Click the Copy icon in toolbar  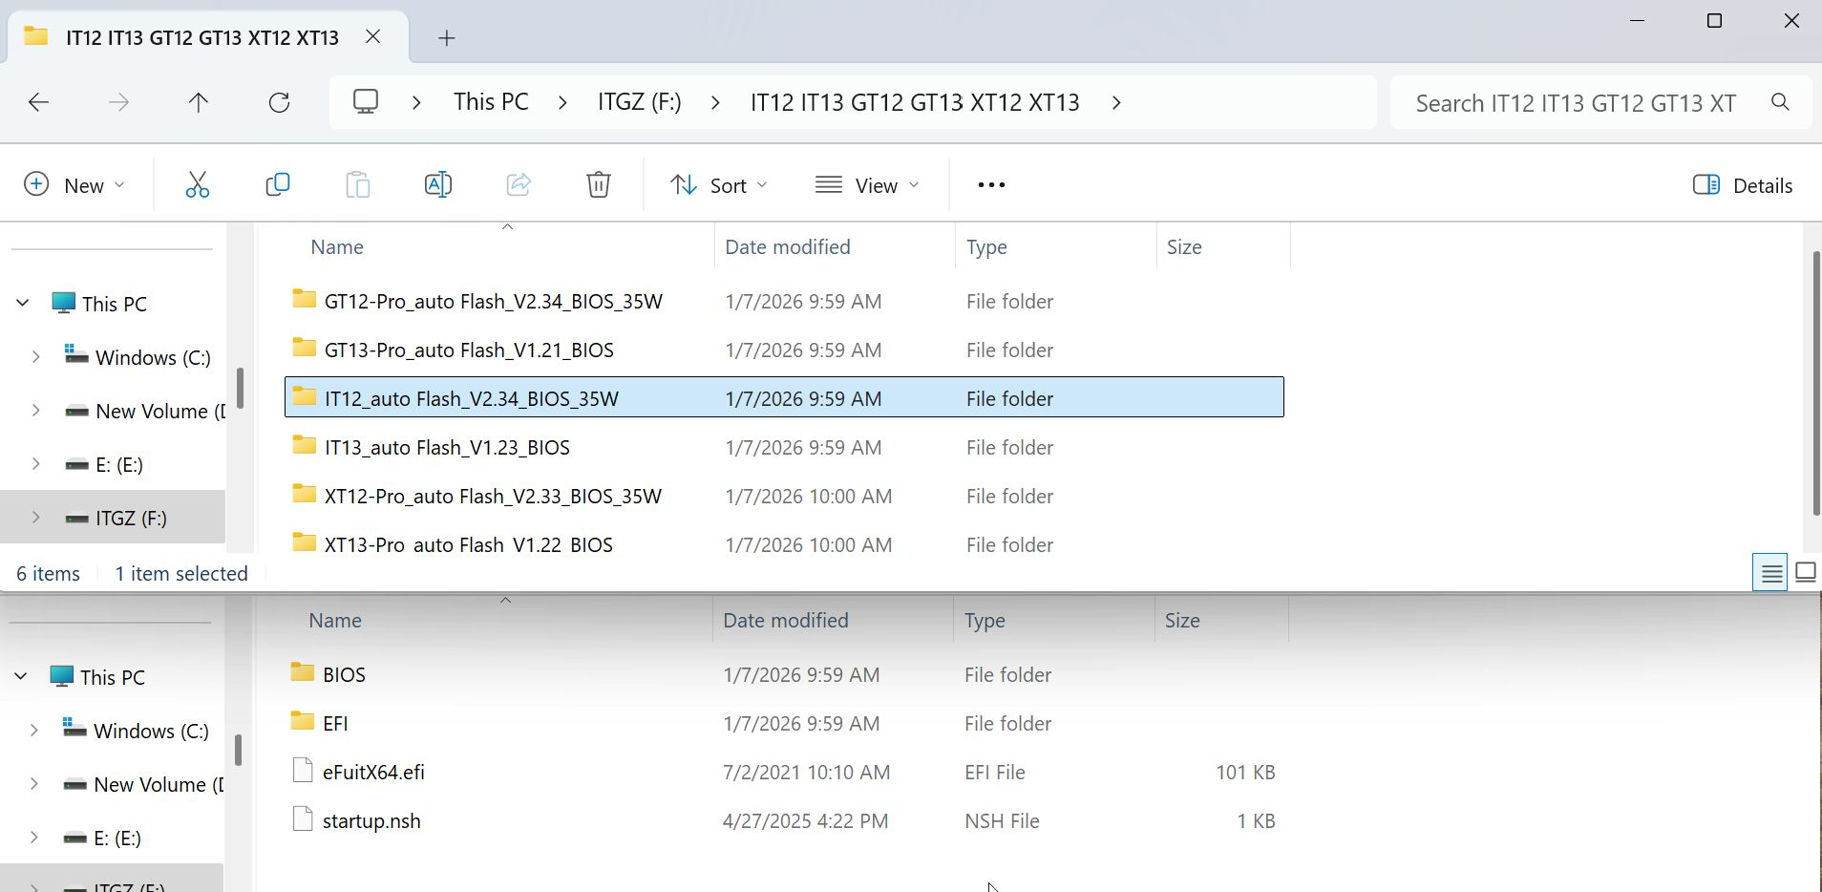[278, 185]
